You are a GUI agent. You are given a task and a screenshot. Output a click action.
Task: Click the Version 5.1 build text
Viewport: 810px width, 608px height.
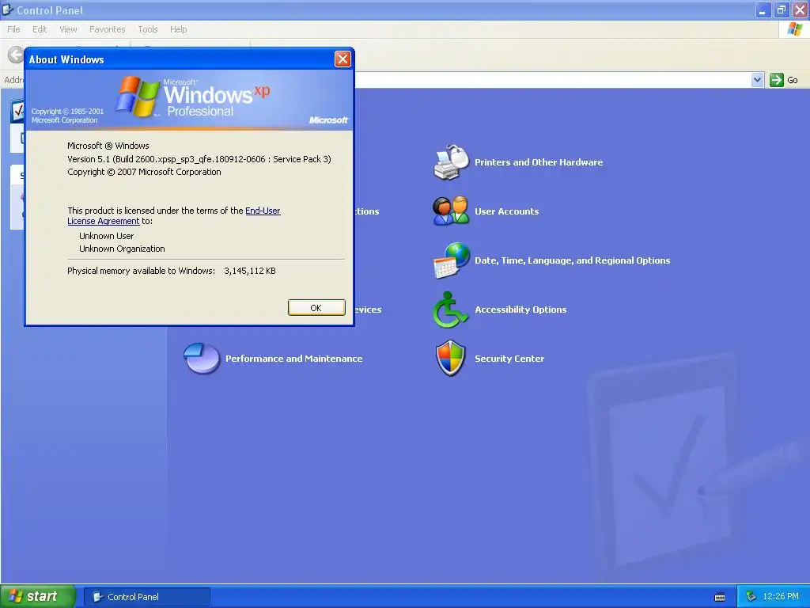point(199,159)
